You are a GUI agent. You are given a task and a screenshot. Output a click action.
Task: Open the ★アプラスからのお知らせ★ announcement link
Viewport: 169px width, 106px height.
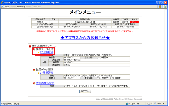coord(85,38)
